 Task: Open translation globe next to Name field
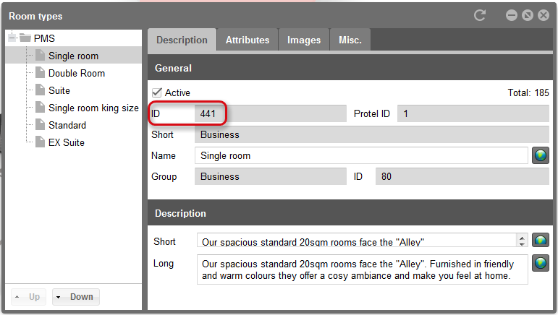tap(540, 155)
